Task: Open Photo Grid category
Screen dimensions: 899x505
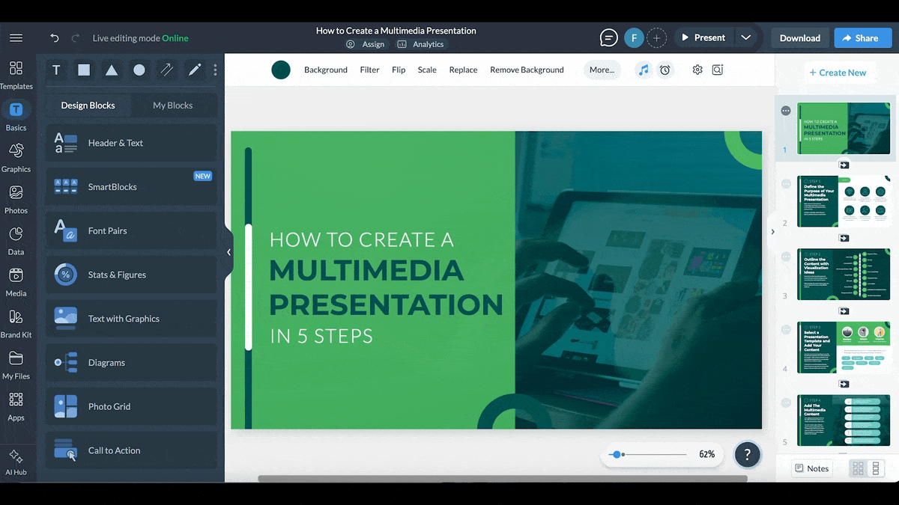Action: click(x=131, y=406)
